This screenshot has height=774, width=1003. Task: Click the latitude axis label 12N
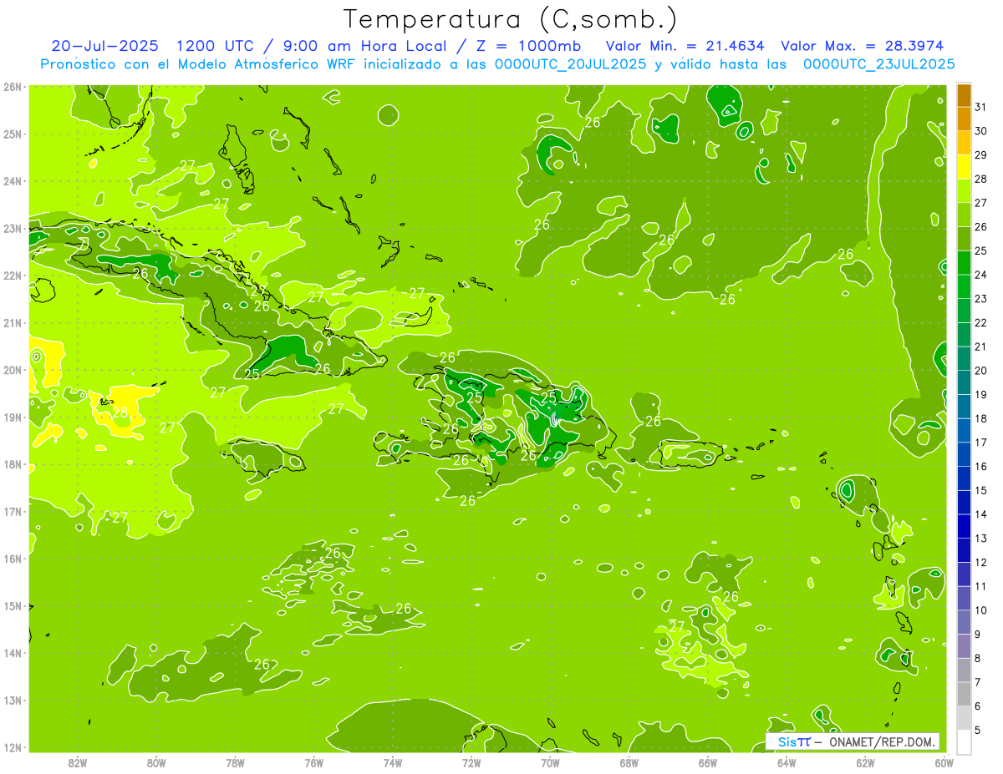click(13, 747)
